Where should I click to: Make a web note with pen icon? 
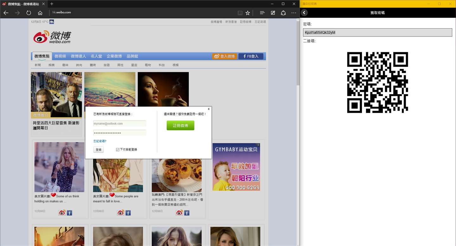(273, 13)
